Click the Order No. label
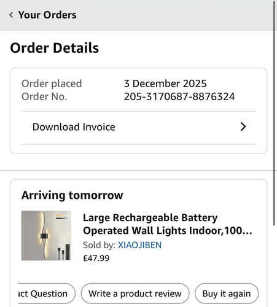The width and height of the screenshot is (277, 307). (x=44, y=96)
